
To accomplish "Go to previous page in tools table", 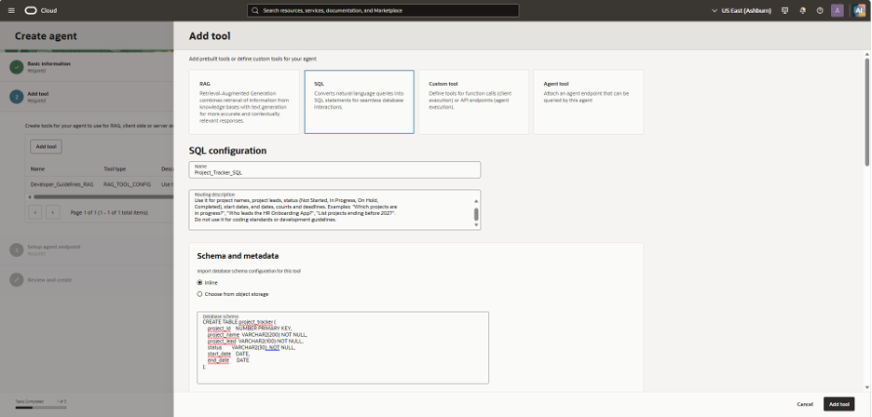I will (x=34, y=212).
